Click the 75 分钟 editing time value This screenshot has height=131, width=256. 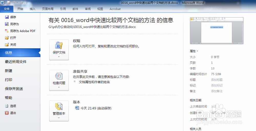pos(216,74)
